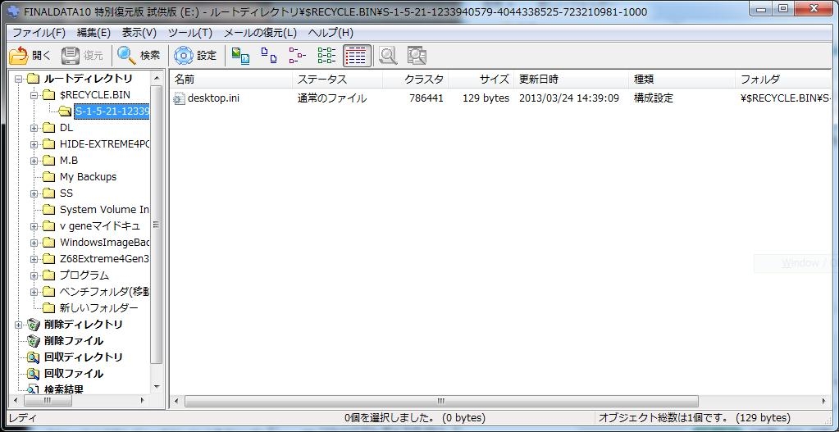Sort by the 名前 column header
This screenshot has height=432, width=839.
coord(231,80)
